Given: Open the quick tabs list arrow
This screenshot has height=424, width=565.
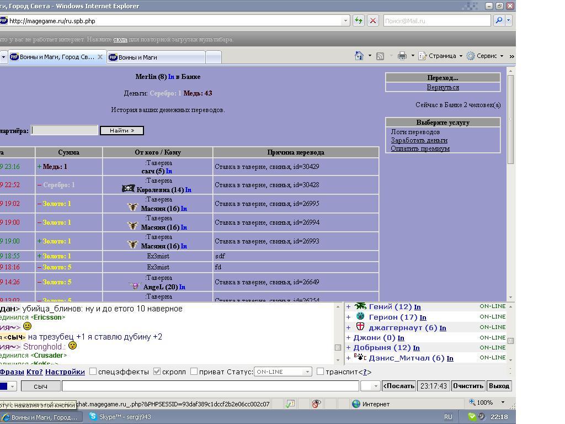Looking at the screenshot, I should tap(3, 57).
